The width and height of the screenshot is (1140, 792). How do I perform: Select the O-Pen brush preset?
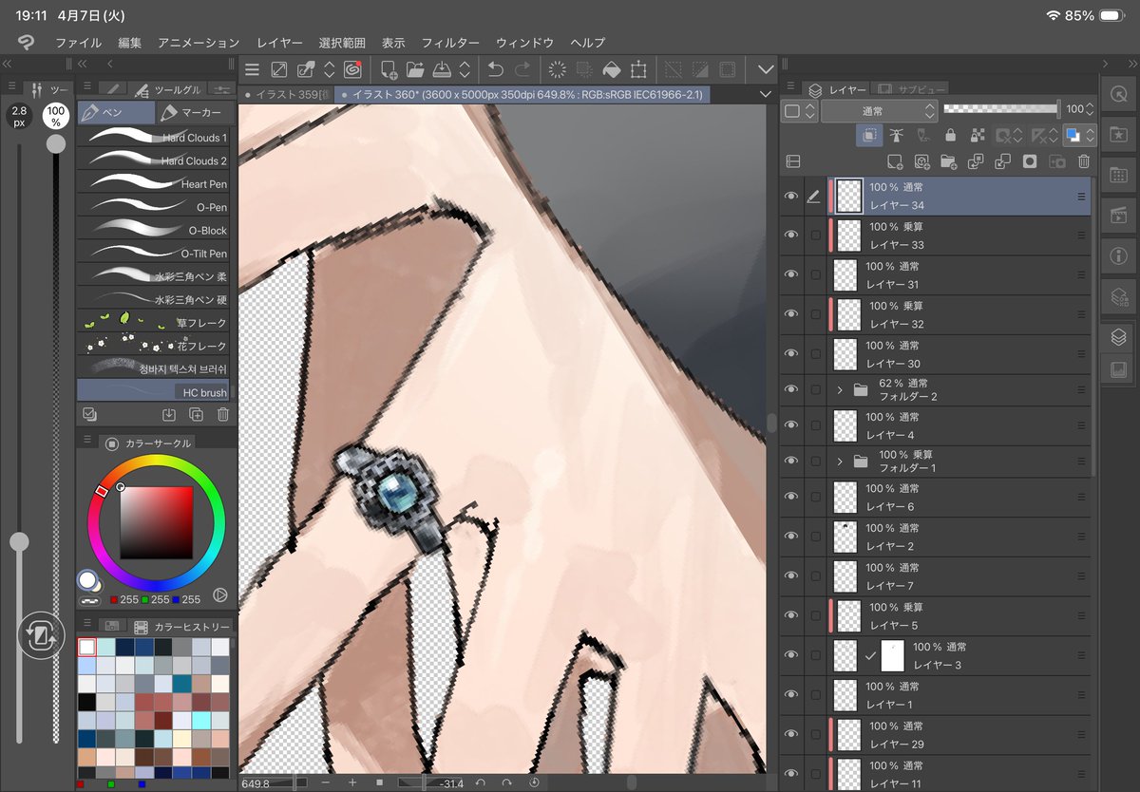tap(152, 207)
